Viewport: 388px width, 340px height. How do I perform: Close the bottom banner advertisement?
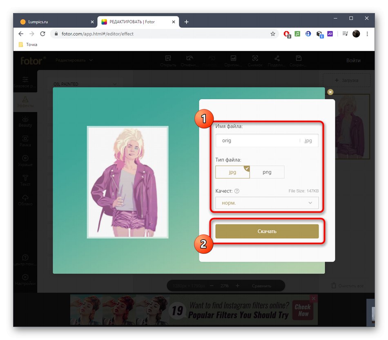[x=314, y=298]
